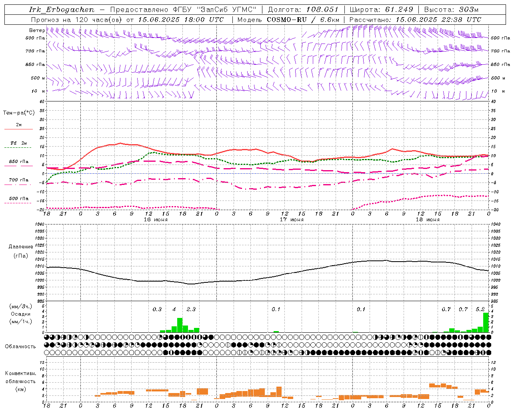Click the 0.3 three-hour precipitation value
Screen dimensions: 512x409
(157, 309)
